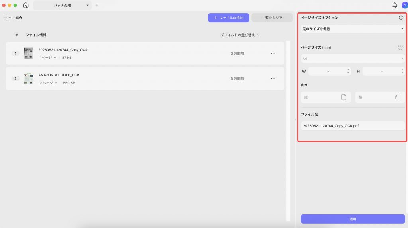Choose 横 landscape orientation
The height and width of the screenshot is (228, 408).
[x=380, y=97]
